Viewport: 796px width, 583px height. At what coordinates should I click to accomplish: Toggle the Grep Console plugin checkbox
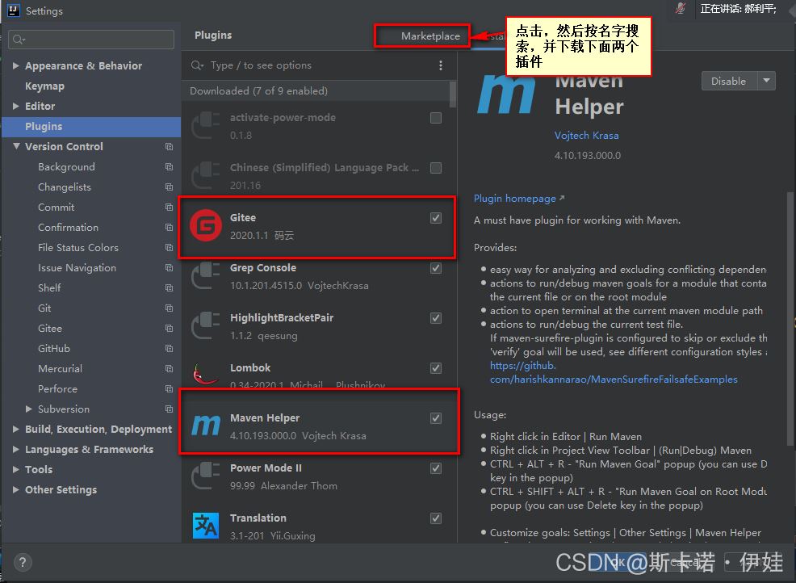(436, 268)
